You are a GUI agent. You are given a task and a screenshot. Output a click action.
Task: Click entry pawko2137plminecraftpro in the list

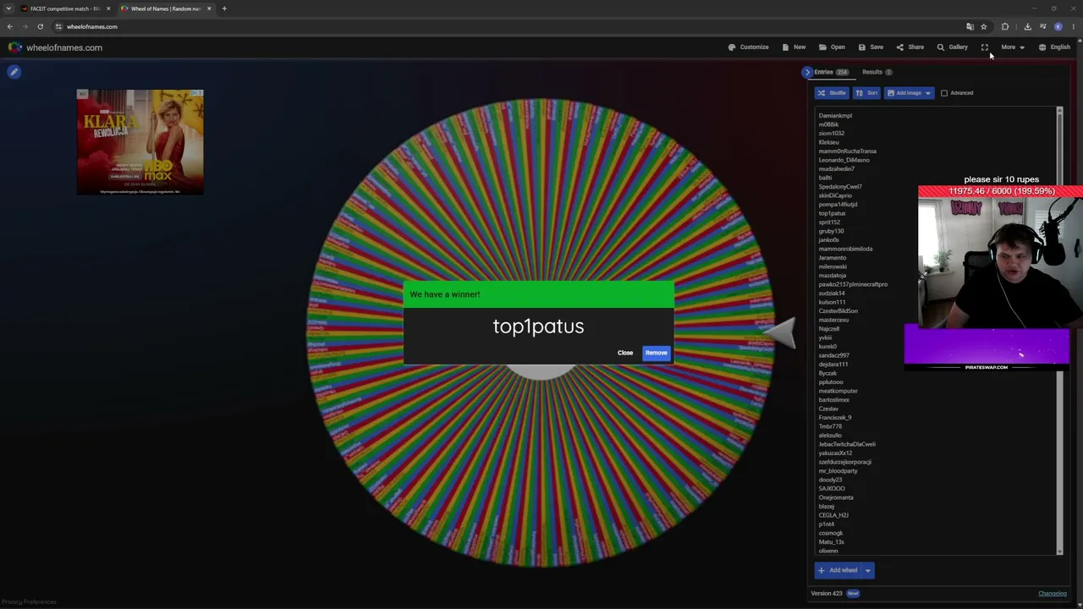(x=853, y=284)
